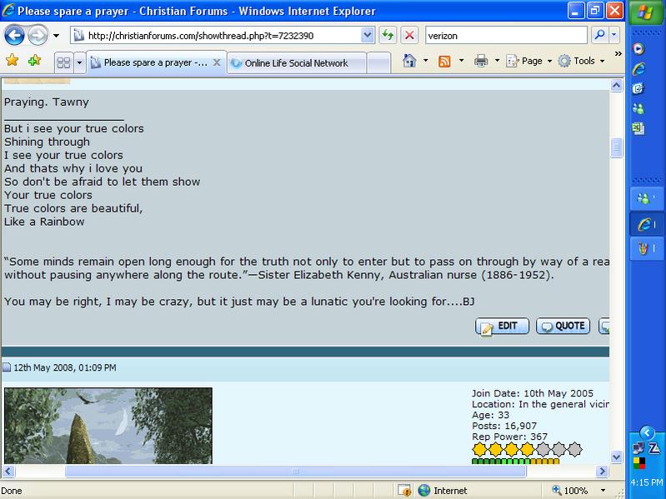The width and height of the screenshot is (666, 499).
Task: Show more toolbar commands chevron
Action: point(618,54)
